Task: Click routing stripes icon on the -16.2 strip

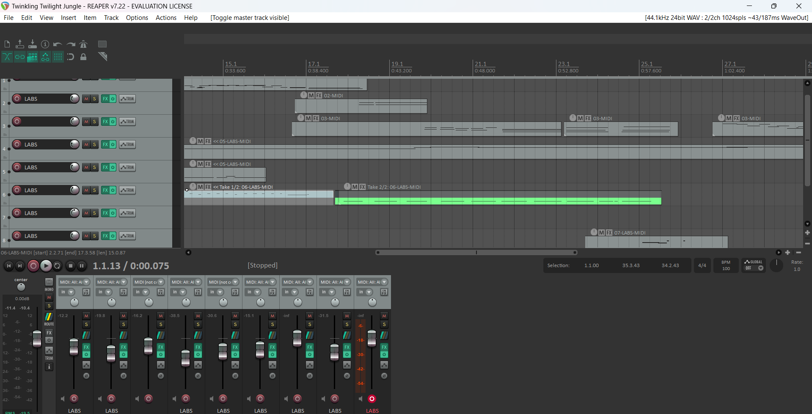Action: point(161,335)
